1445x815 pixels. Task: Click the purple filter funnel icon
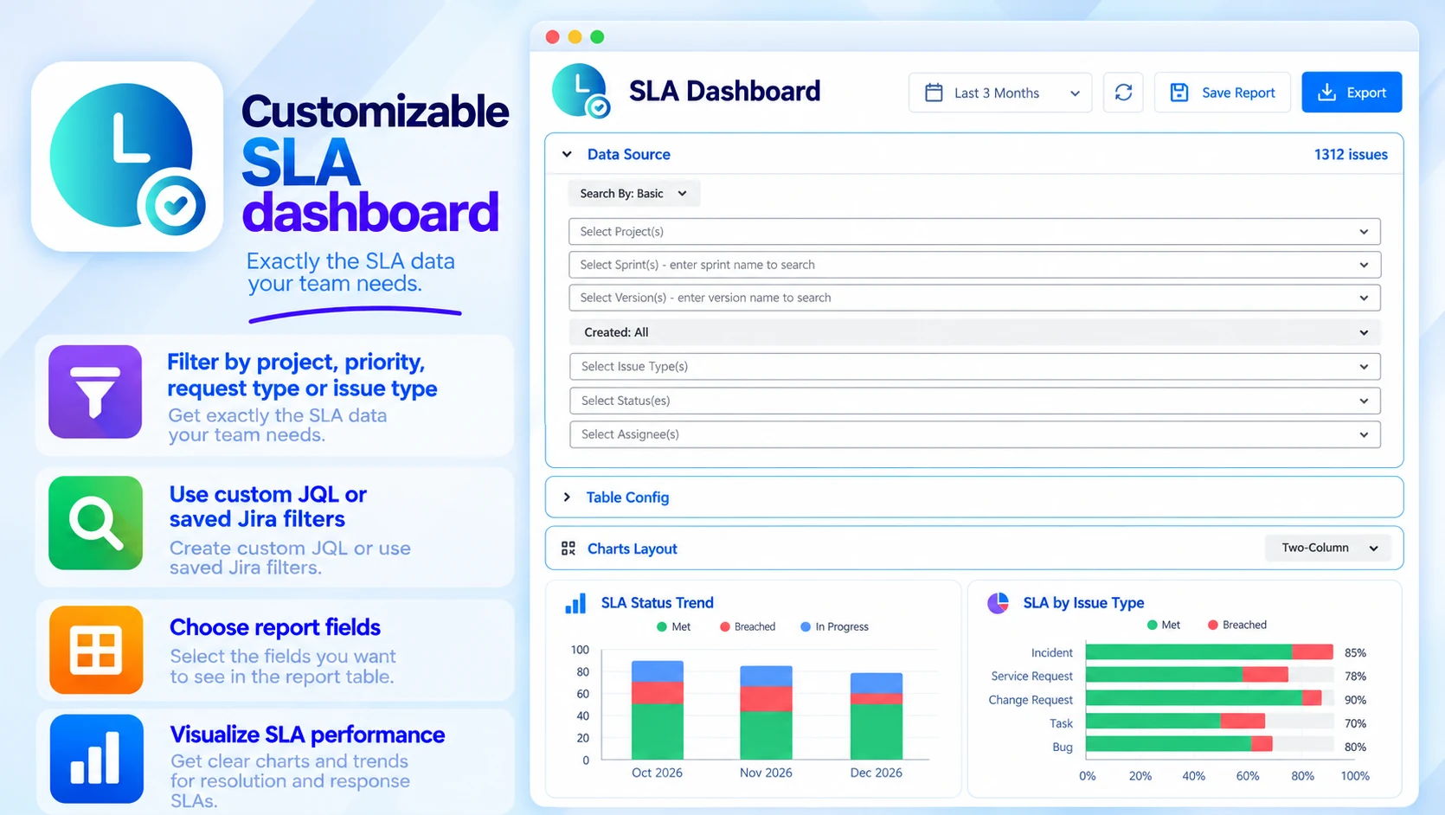pyautogui.click(x=95, y=392)
